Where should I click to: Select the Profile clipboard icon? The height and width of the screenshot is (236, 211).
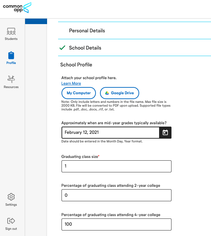11,55
